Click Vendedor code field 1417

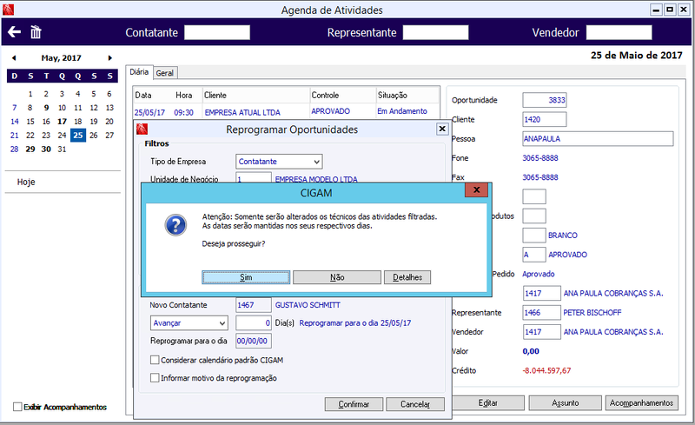point(541,332)
